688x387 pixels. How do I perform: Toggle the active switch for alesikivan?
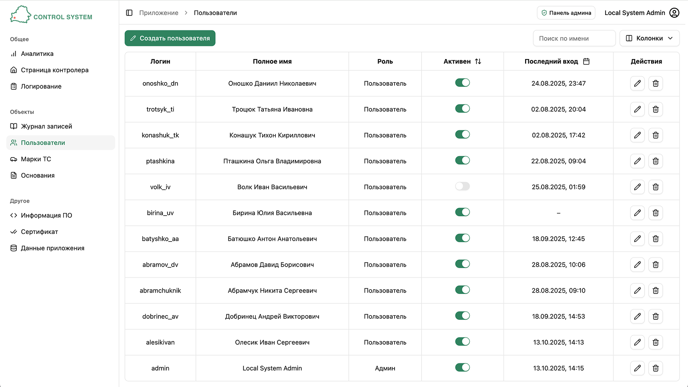click(x=462, y=342)
